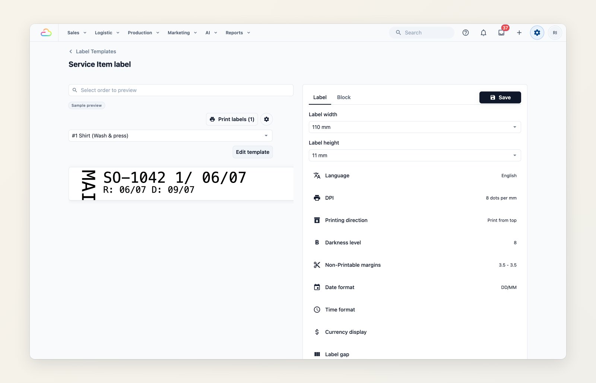Save the label template
The height and width of the screenshot is (383, 596).
point(500,97)
